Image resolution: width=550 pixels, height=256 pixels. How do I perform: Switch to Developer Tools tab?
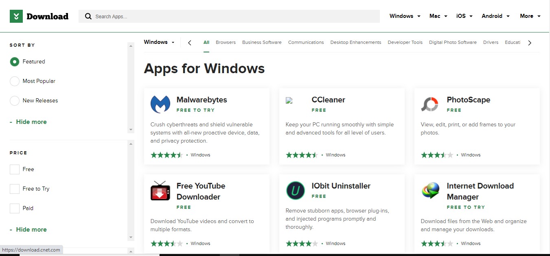click(405, 42)
